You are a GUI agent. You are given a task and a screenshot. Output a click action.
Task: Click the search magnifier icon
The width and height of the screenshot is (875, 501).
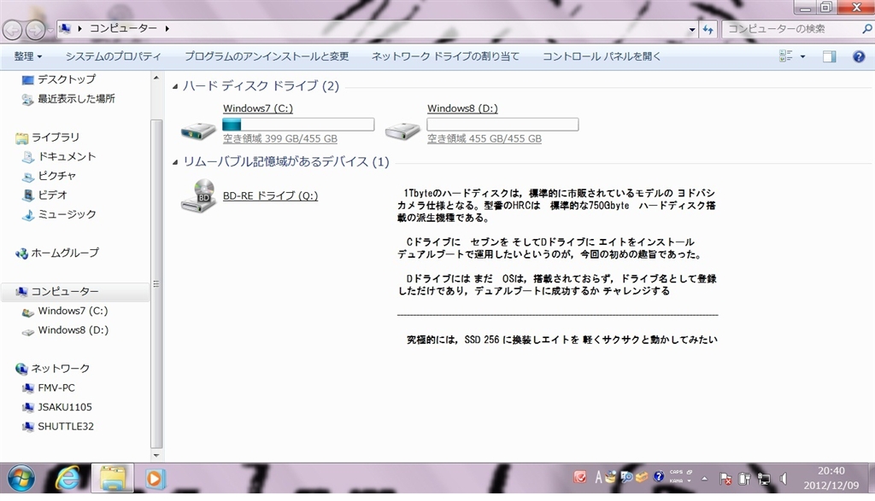pyautogui.click(x=866, y=28)
